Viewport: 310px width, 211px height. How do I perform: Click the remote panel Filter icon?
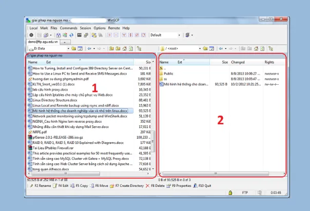click(x=211, y=48)
